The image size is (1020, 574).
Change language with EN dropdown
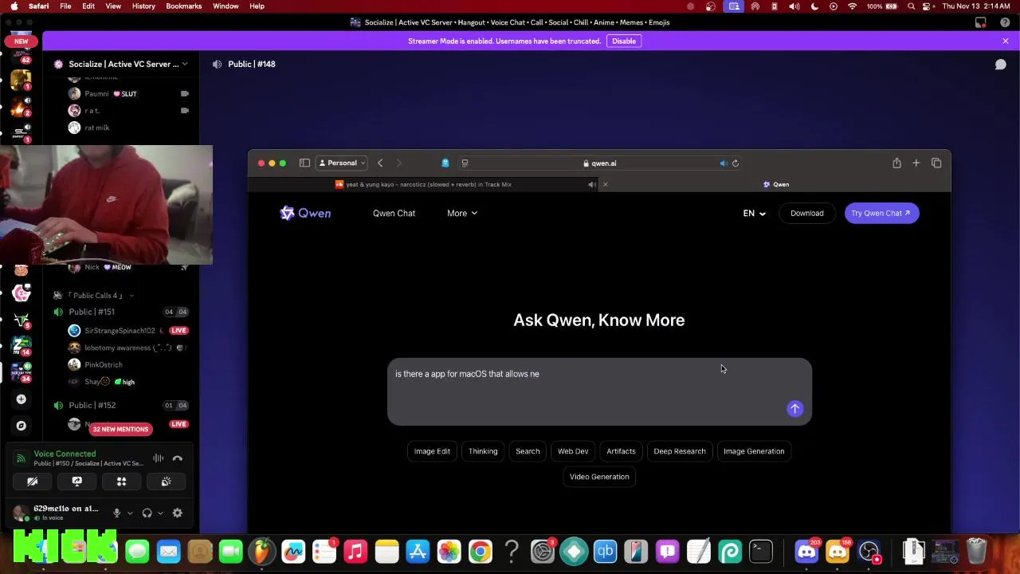click(754, 213)
